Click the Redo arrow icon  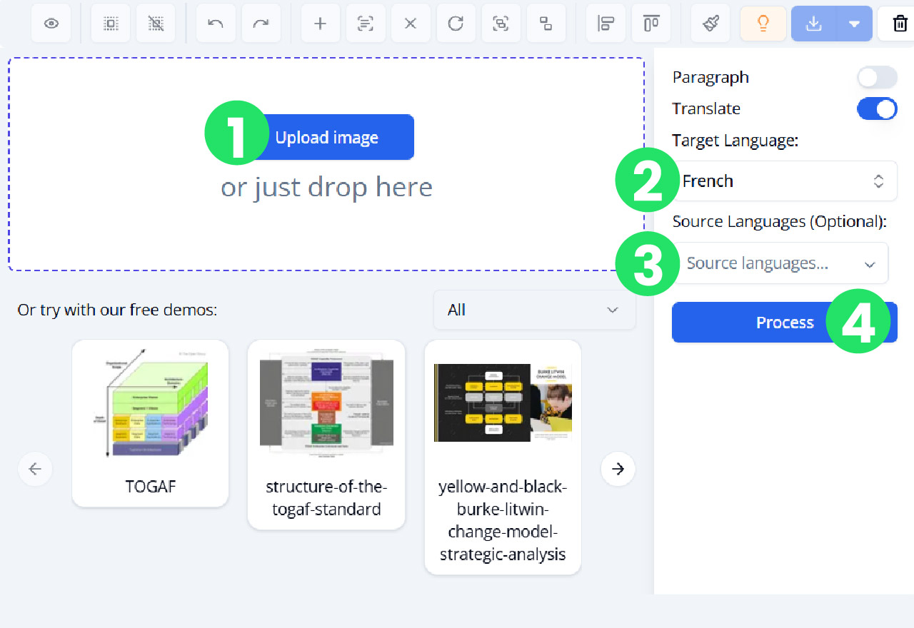261,23
